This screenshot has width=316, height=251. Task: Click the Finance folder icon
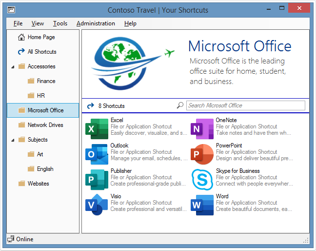tap(31, 81)
